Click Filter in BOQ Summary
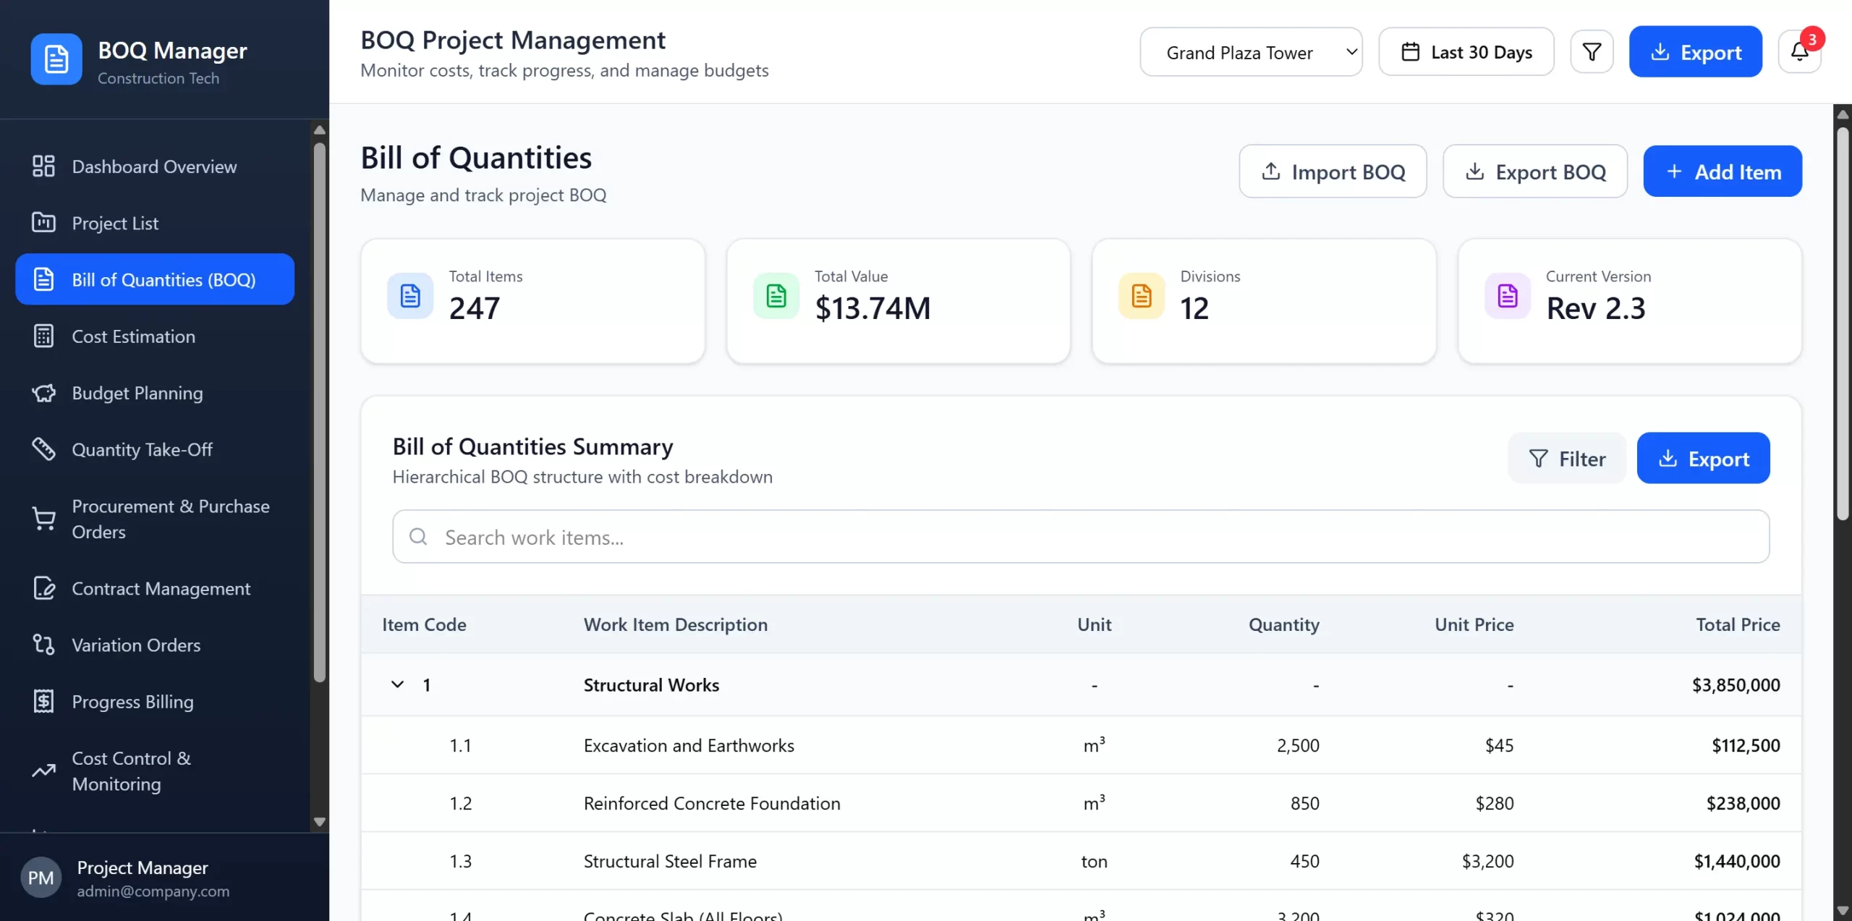Image resolution: width=1852 pixels, height=921 pixels. click(1566, 459)
